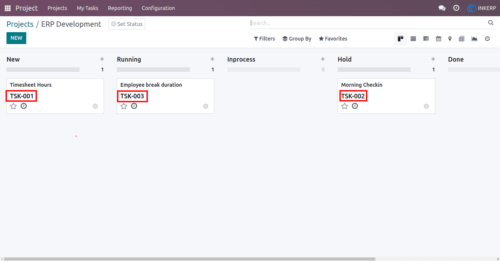The image size is (500, 261).
Task: Switch to pivot table view
Action: tap(461, 39)
